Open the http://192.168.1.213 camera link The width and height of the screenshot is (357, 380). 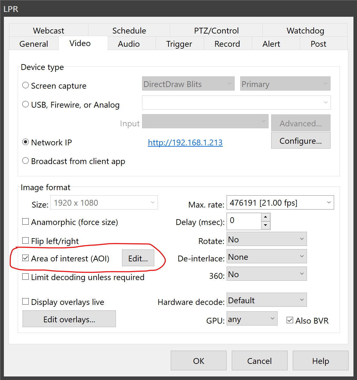pyautogui.click(x=185, y=142)
